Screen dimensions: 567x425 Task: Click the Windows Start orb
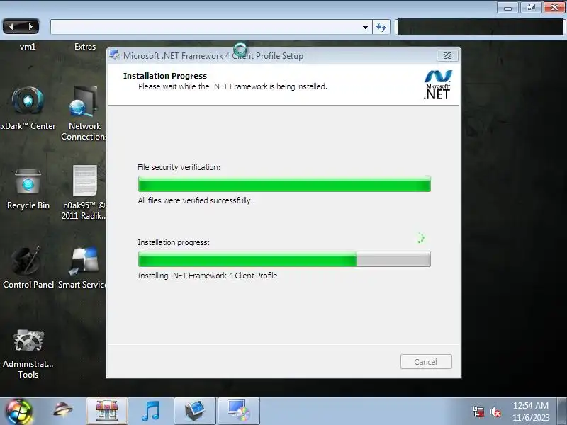click(x=18, y=412)
